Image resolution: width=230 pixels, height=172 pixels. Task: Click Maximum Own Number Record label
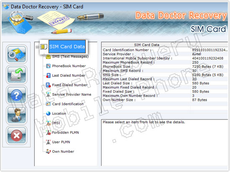[130, 96]
